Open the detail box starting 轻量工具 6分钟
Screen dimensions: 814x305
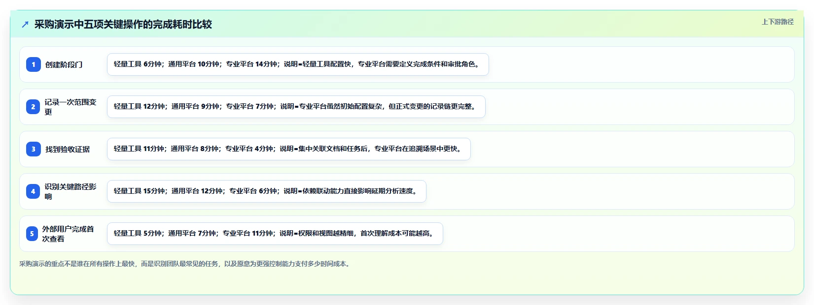tap(298, 64)
